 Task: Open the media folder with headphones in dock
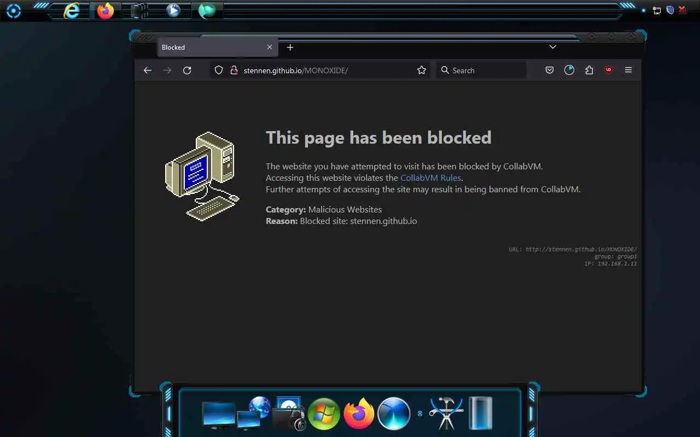[289, 414]
